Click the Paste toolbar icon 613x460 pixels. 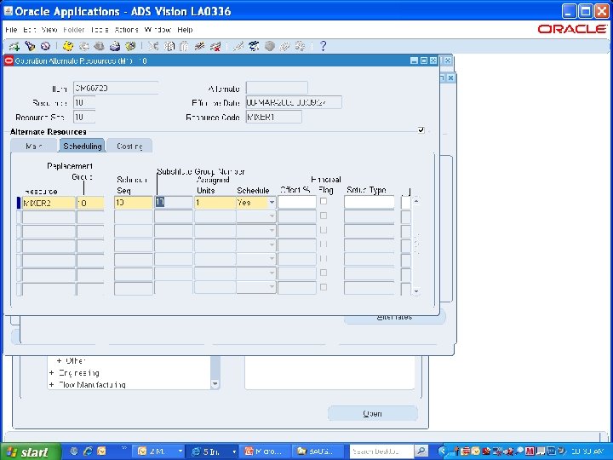pyautogui.click(x=184, y=47)
